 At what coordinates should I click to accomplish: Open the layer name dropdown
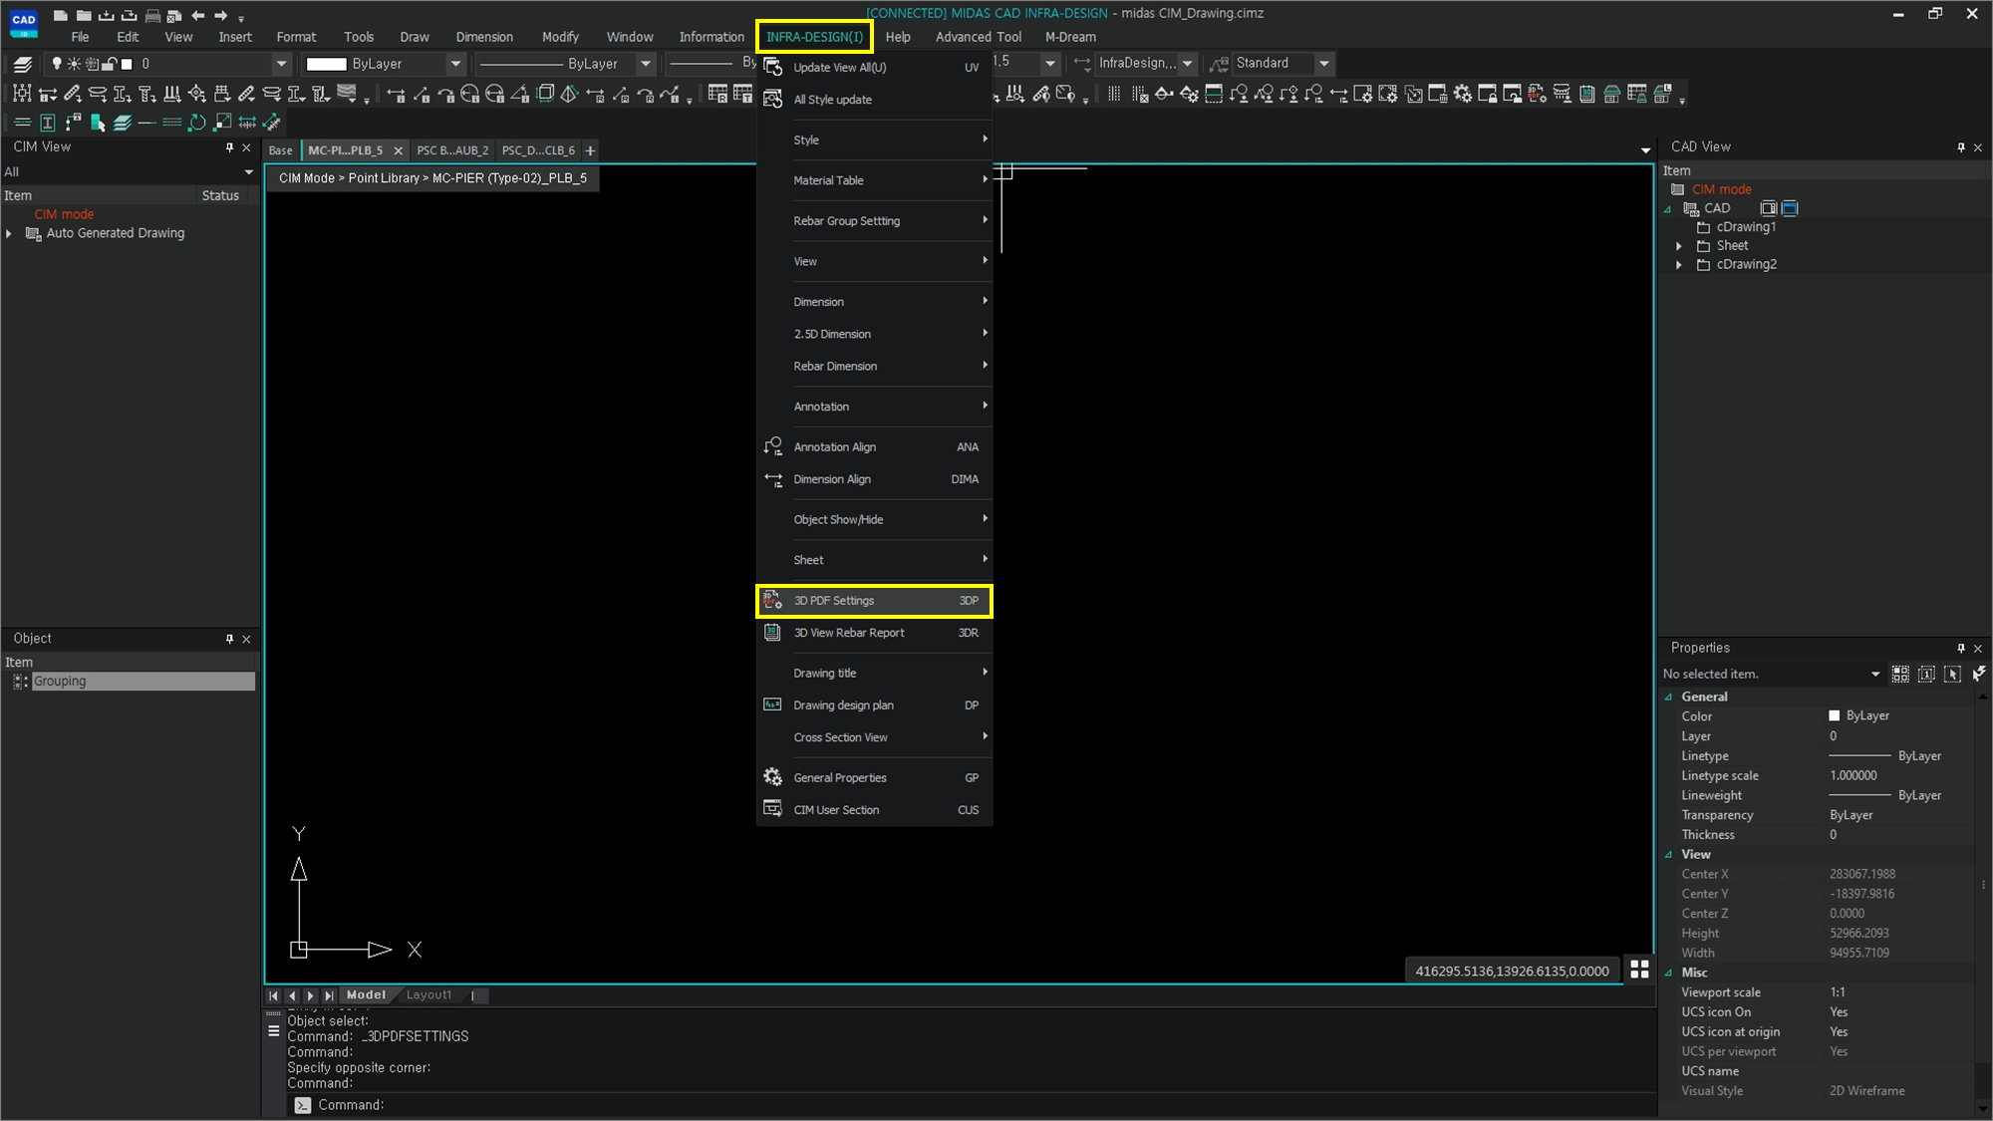(x=281, y=64)
